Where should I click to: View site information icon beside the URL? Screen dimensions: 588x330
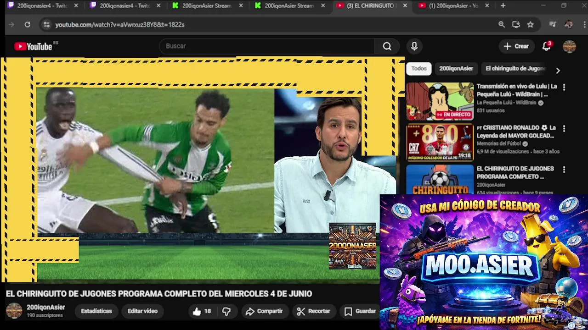(x=46, y=24)
